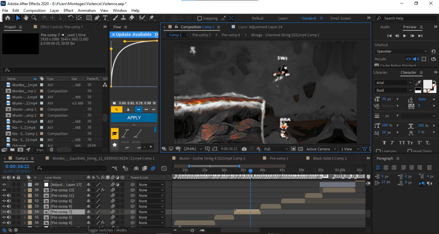Expand layer 54 Pre-comp 7 properties
Image resolution: width=439 pixels, height=234 pixels.
coord(24,212)
